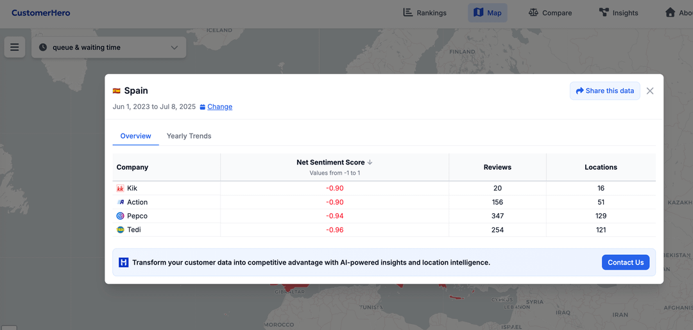
Task: Click the Kik company logo icon
Action: coord(120,189)
